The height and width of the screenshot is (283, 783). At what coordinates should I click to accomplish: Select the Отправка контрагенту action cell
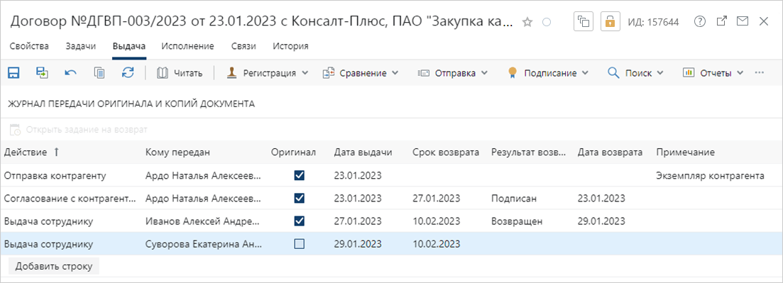pyautogui.click(x=55, y=176)
